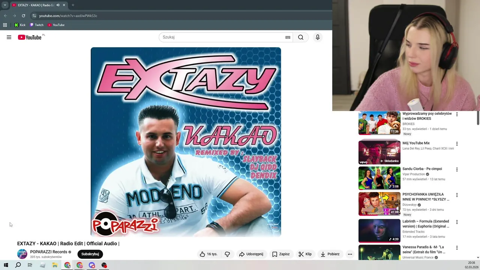Click the youtube.com address bar URL

(68, 16)
